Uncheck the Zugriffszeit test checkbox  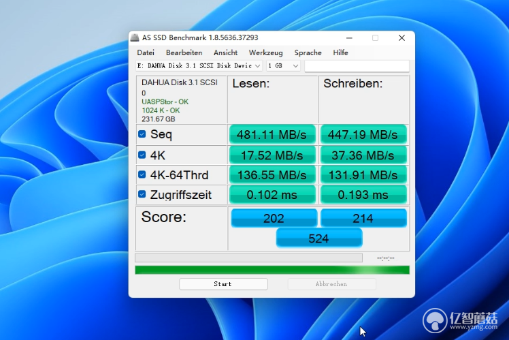coord(142,194)
